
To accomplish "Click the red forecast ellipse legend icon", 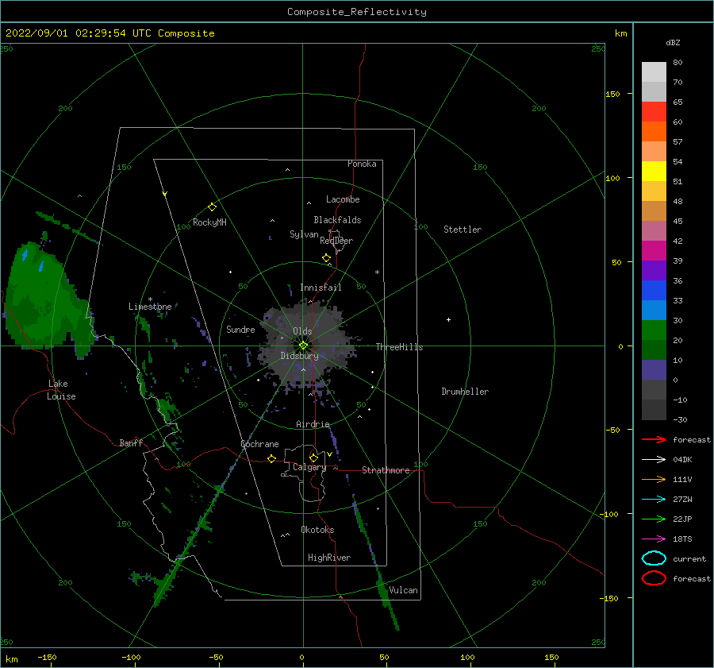I will pos(654,578).
